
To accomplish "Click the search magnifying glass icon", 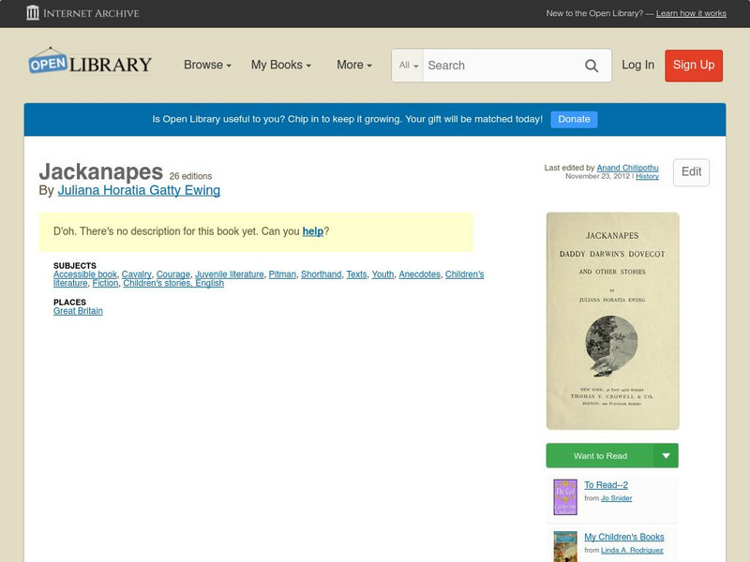I will point(592,66).
